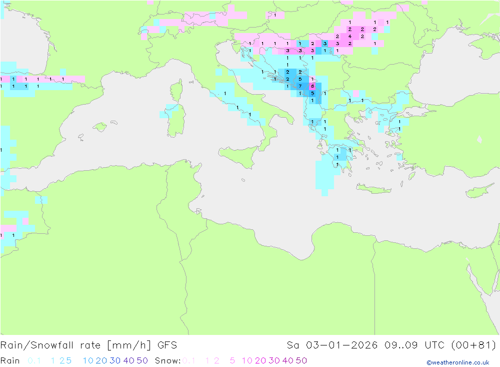Pick the Snow 40 legend value
Image resolution: width=500 pixels, height=367 pixels.
point(287,360)
